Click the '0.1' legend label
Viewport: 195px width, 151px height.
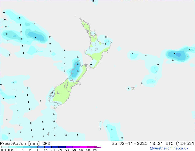[3, 150]
